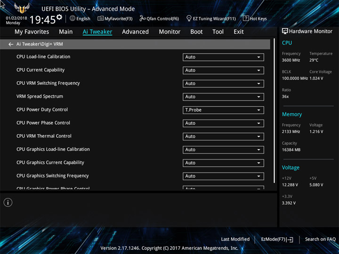Select CPU Power Phase Control label

(43, 123)
